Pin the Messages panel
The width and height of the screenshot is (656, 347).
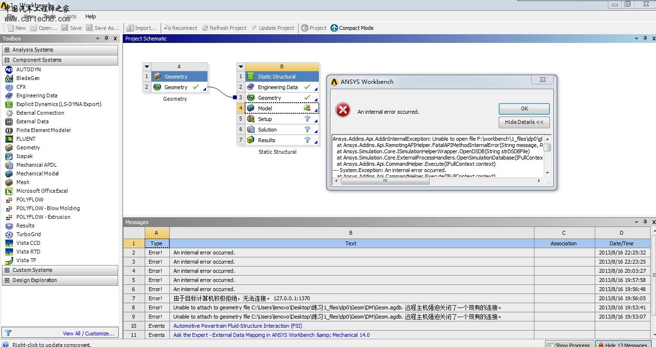(x=645, y=222)
